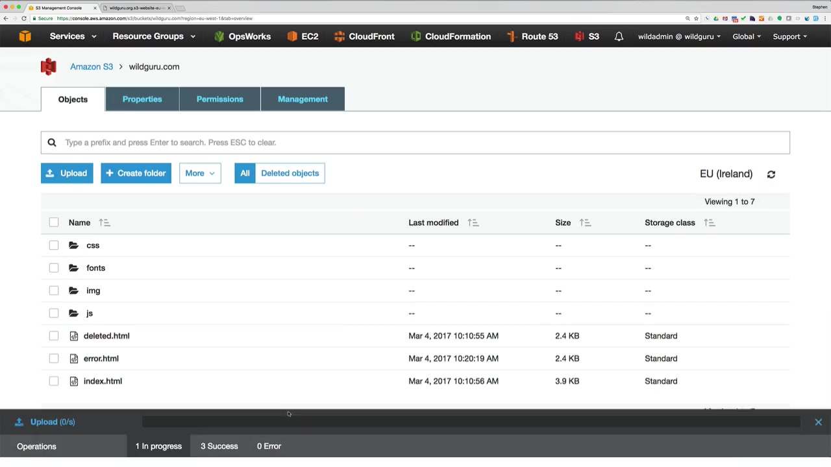Viewport: 831px width, 467px height.
Task: Click the css folder icon
Action: coord(74,245)
